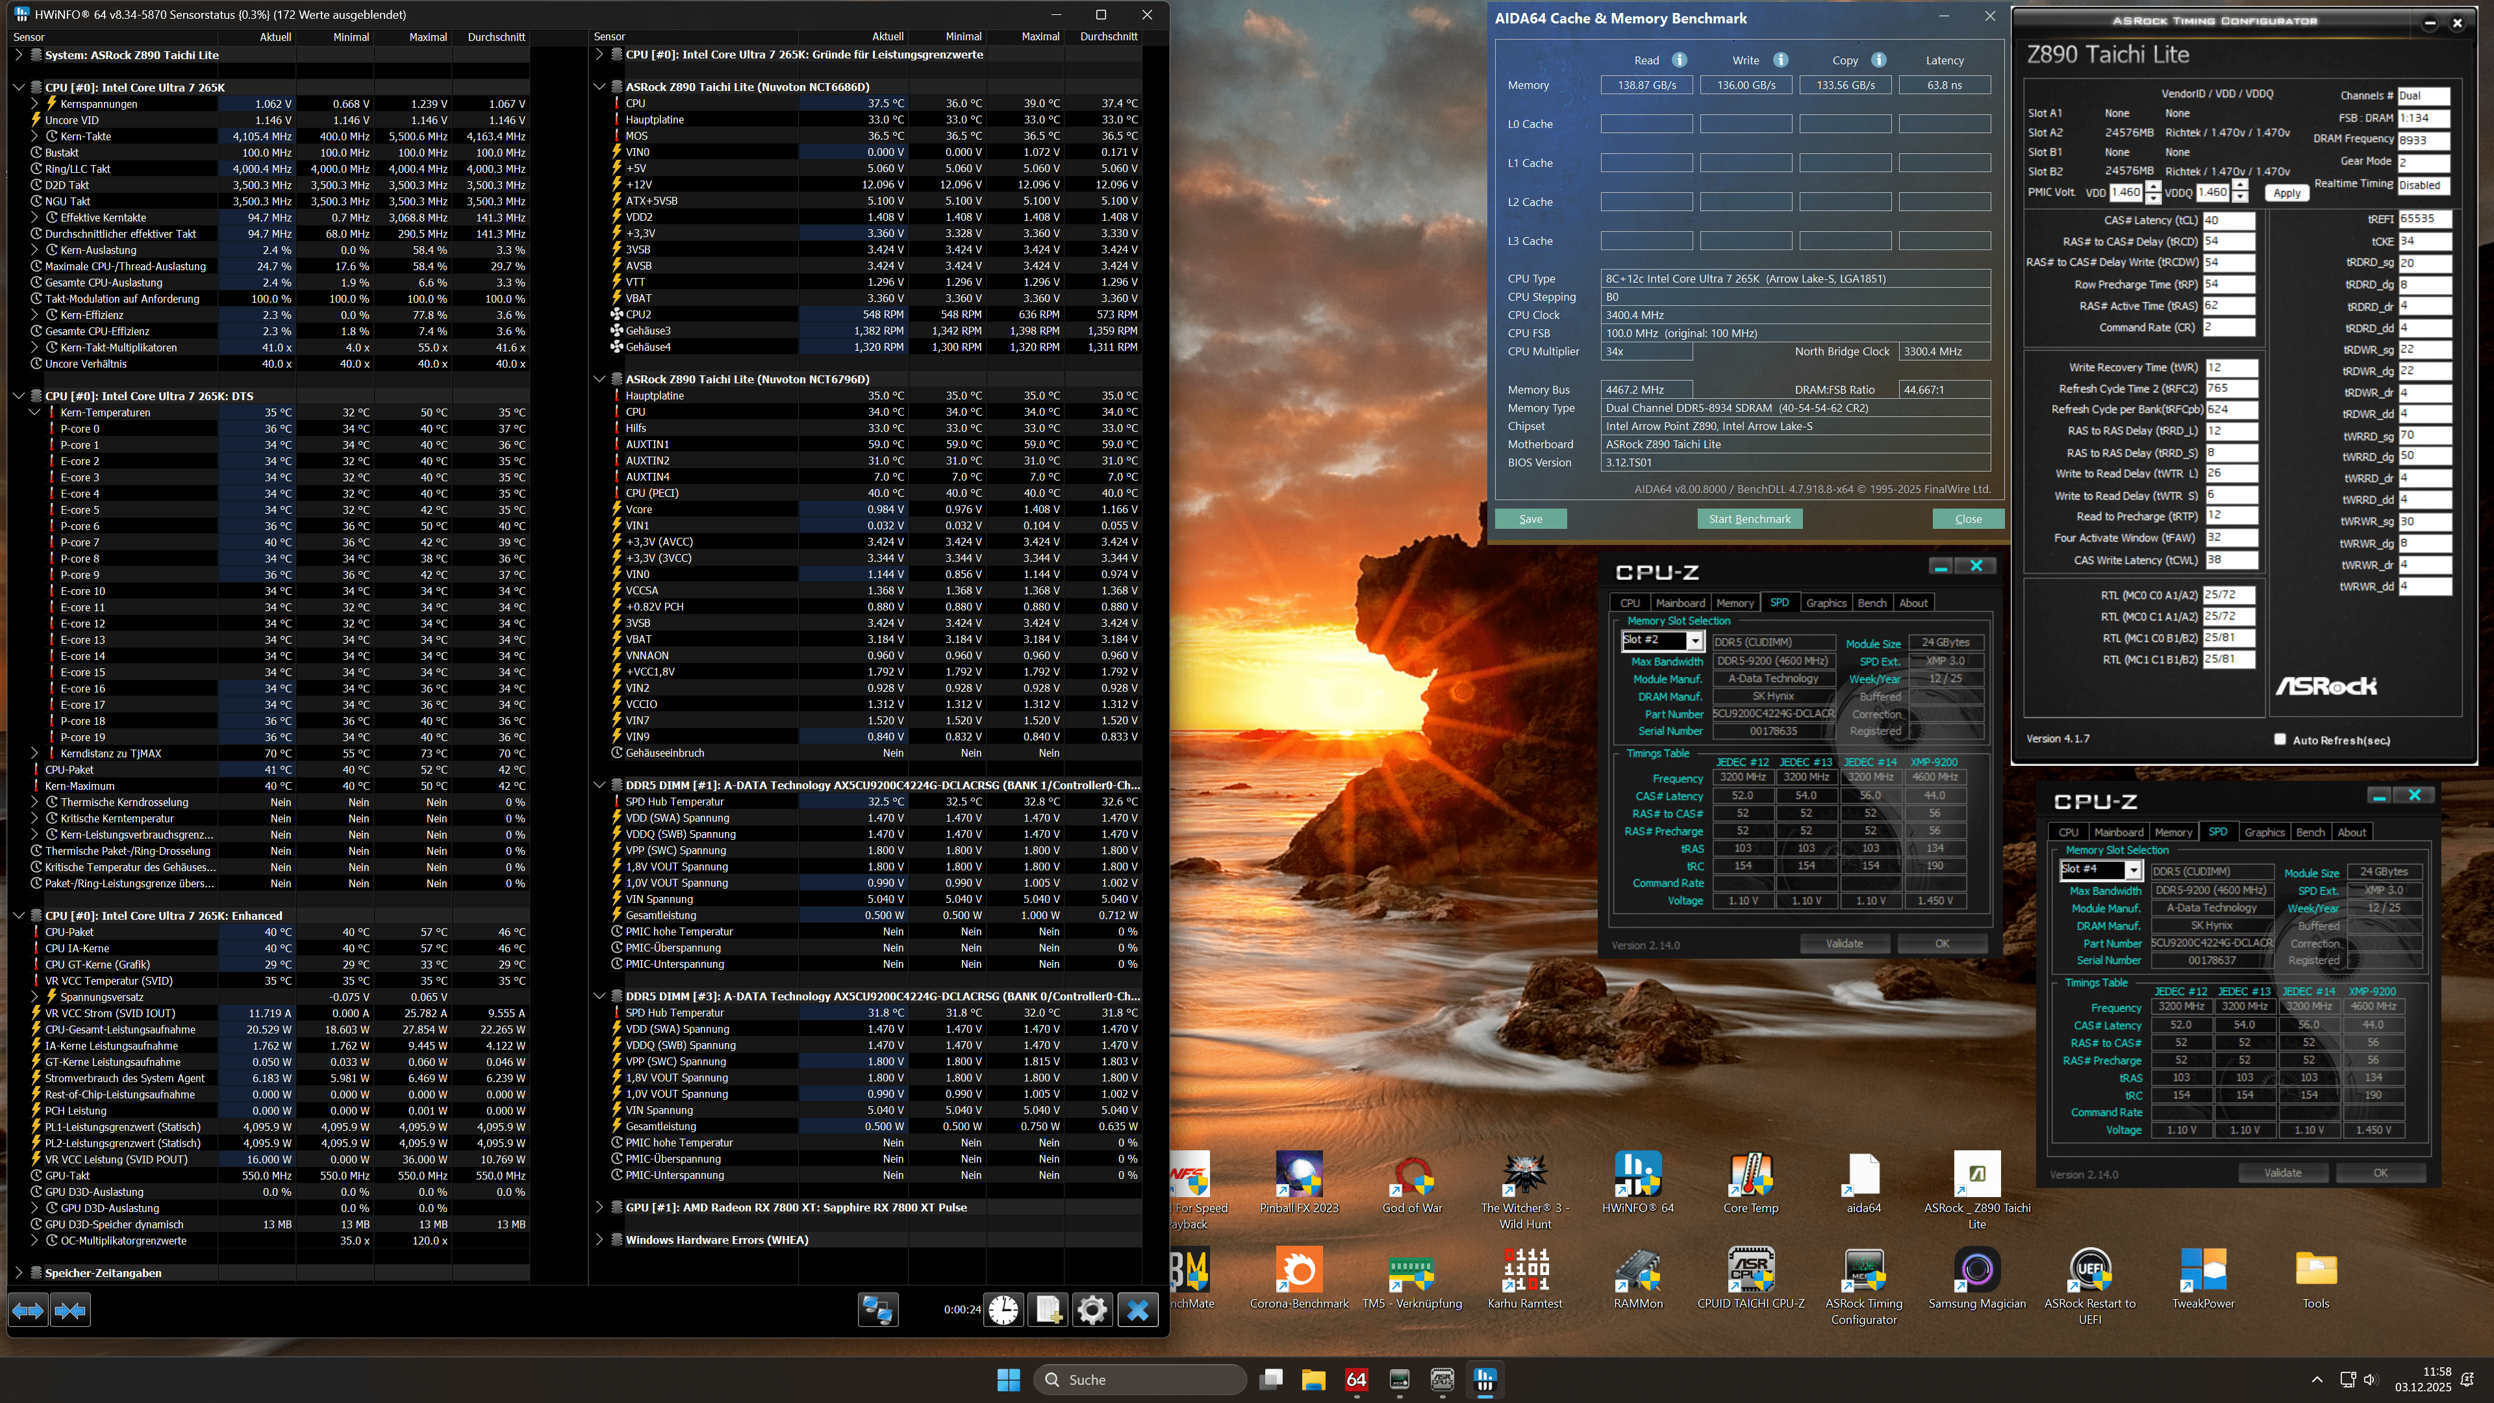This screenshot has width=2494, height=1403.
Task: Decrease PMIC VDDQ voltage stepper
Action: (x=2239, y=197)
